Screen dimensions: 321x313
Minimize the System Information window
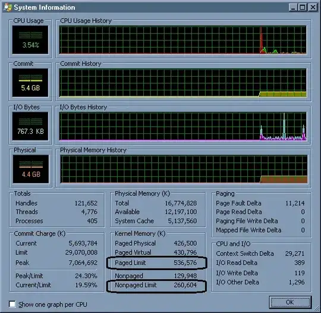[x=293, y=8]
